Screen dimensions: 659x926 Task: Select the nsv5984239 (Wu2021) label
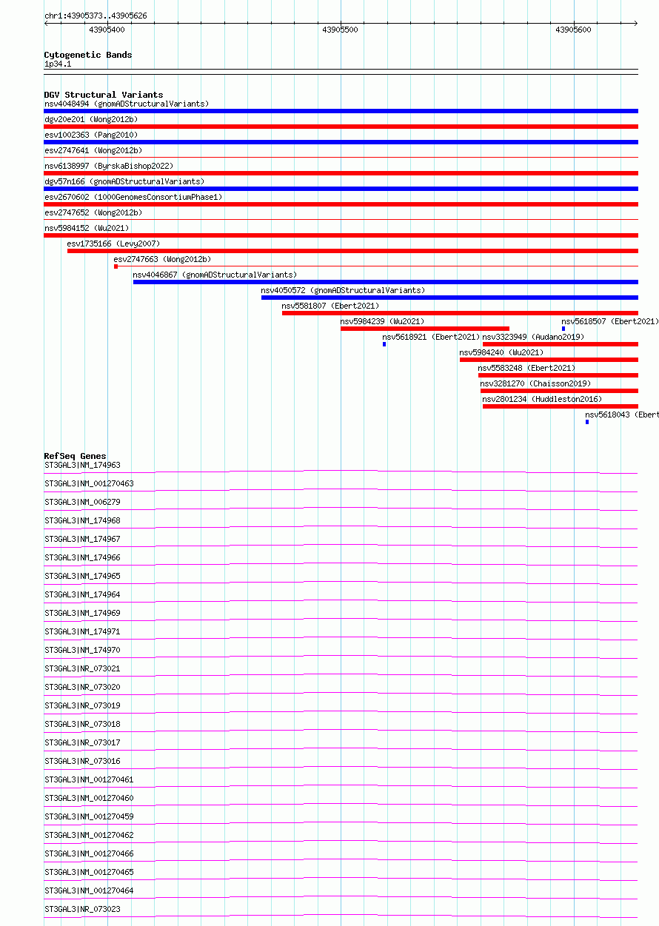click(382, 321)
